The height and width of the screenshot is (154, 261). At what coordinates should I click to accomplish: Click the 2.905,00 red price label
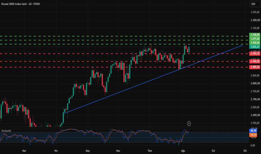[255, 67]
